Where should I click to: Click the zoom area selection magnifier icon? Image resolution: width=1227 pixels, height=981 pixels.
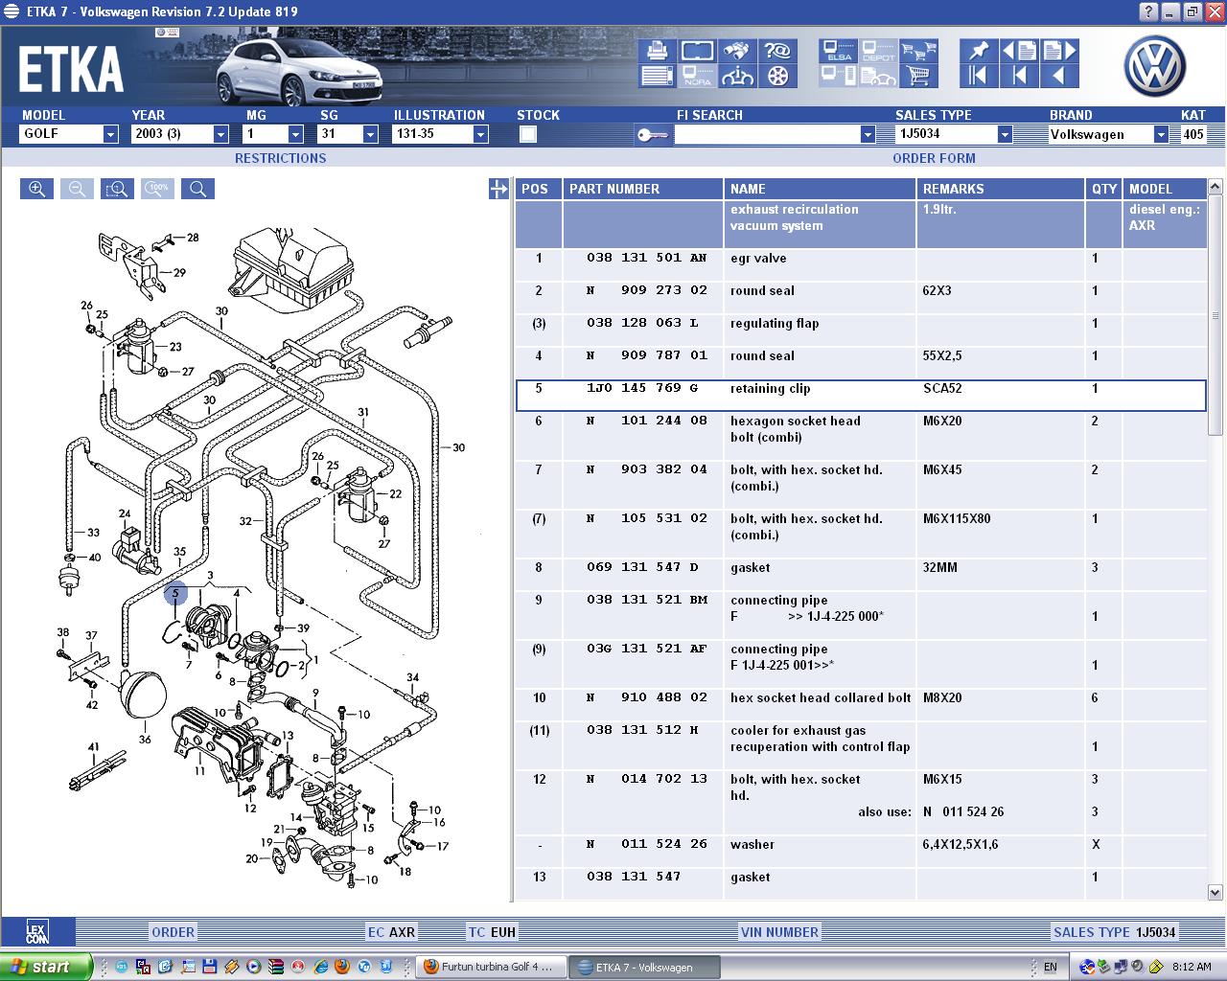tap(117, 189)
